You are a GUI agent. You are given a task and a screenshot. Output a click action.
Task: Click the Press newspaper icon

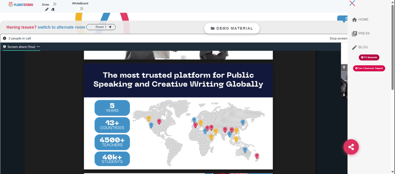pos(354,34)
